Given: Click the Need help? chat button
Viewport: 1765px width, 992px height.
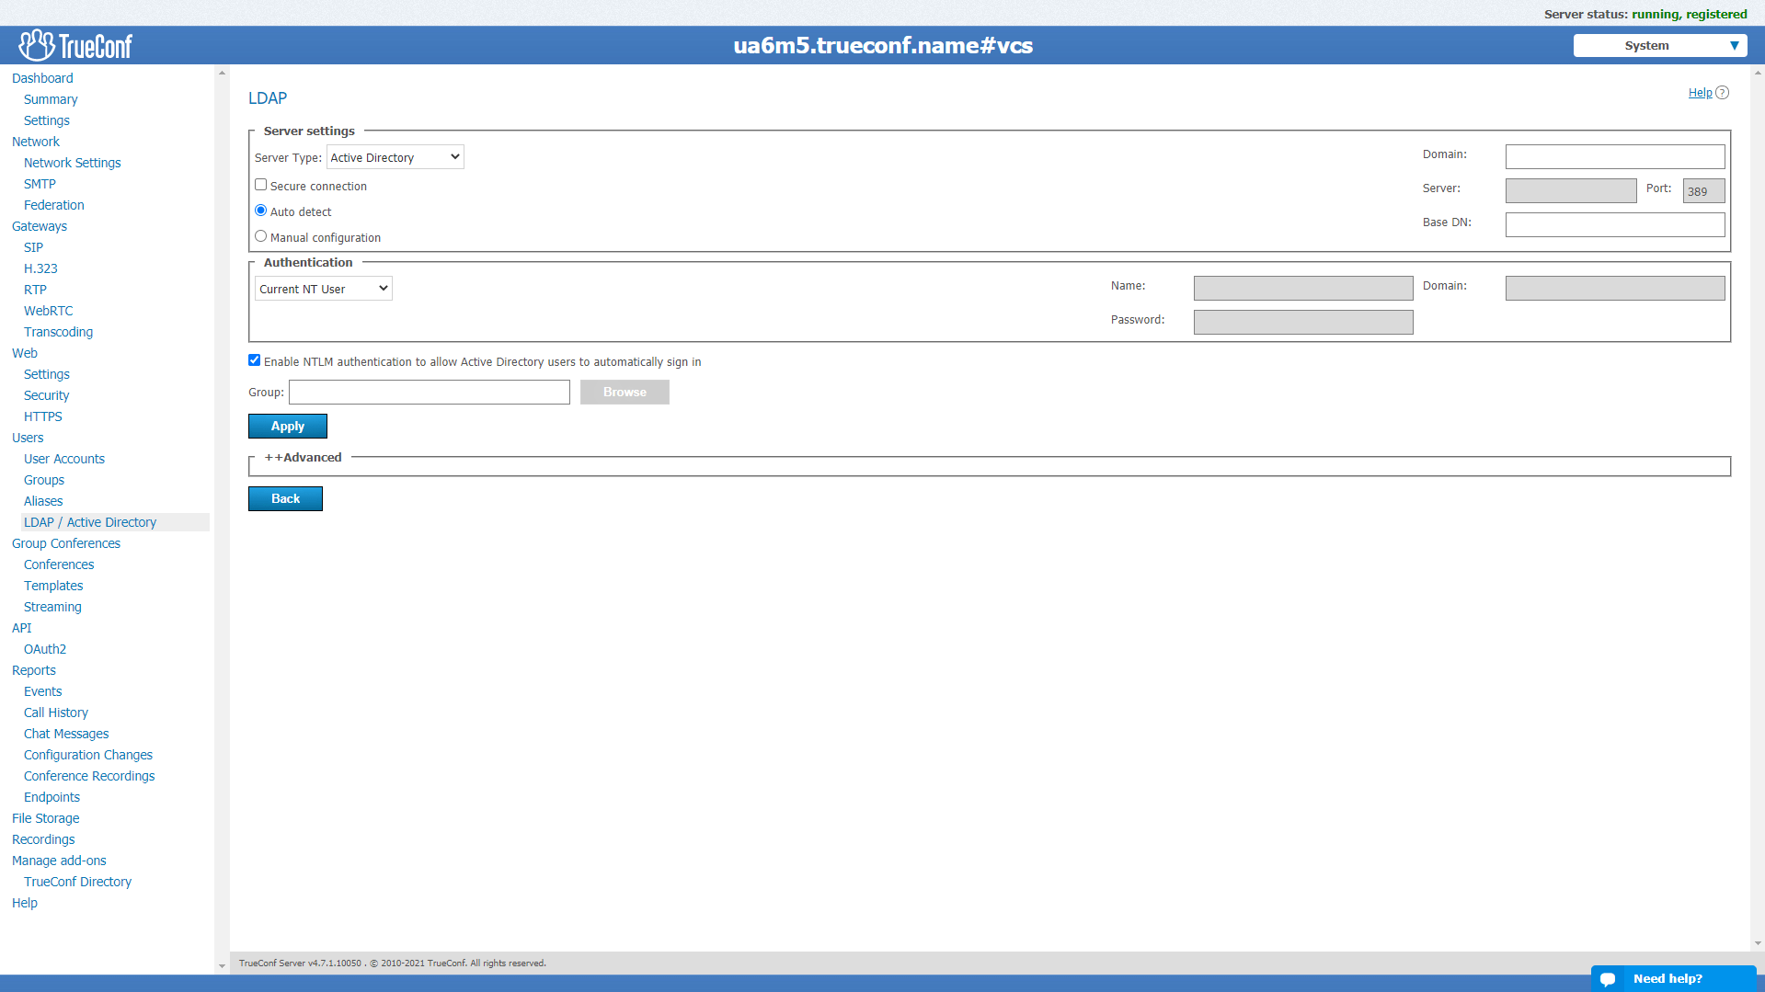Looking at the screenshot, I should pyautogui.click(x=1674, y=979).
